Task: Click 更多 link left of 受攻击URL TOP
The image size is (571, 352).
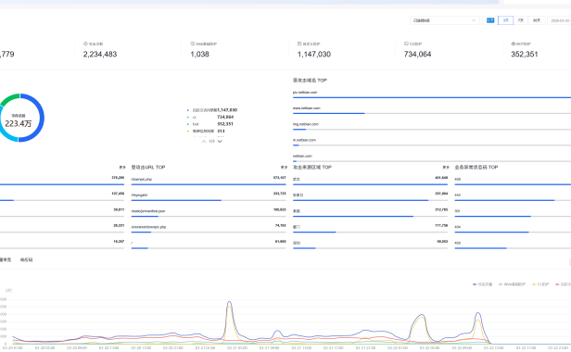Action: tap(122, 168)
